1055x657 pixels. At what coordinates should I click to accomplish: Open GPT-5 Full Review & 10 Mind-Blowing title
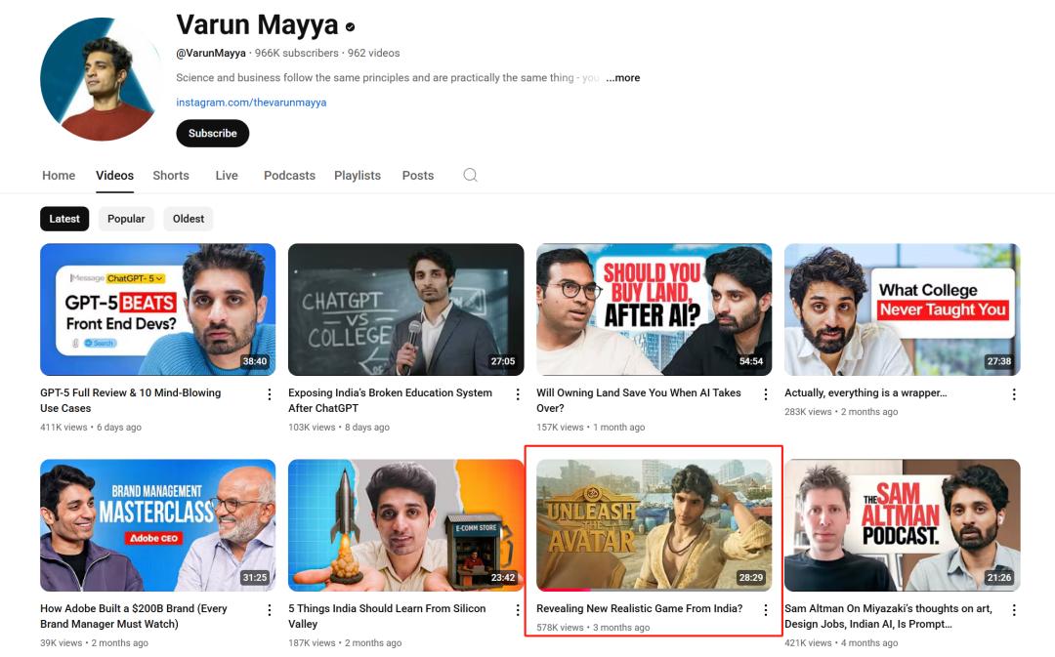tap(131, 400)
